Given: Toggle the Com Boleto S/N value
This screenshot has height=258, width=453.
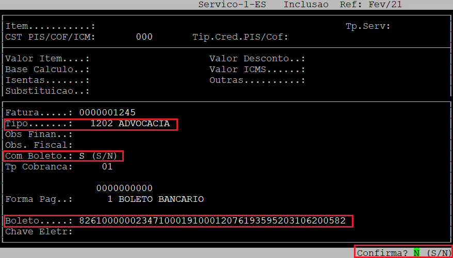Looking at the screenshot, I should [x=82, y=156].
